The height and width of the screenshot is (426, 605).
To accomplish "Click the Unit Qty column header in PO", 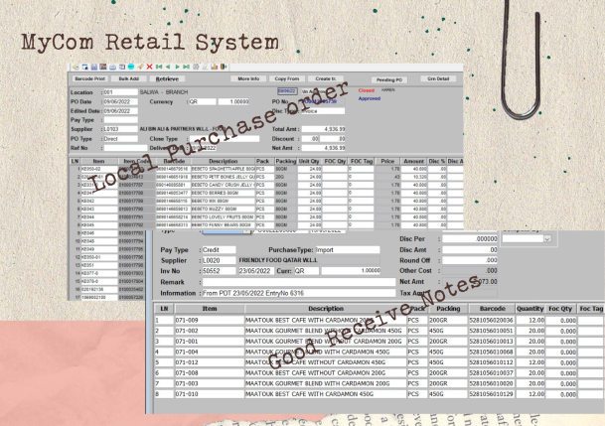I will pyautogui.click(x=309, y=161).
